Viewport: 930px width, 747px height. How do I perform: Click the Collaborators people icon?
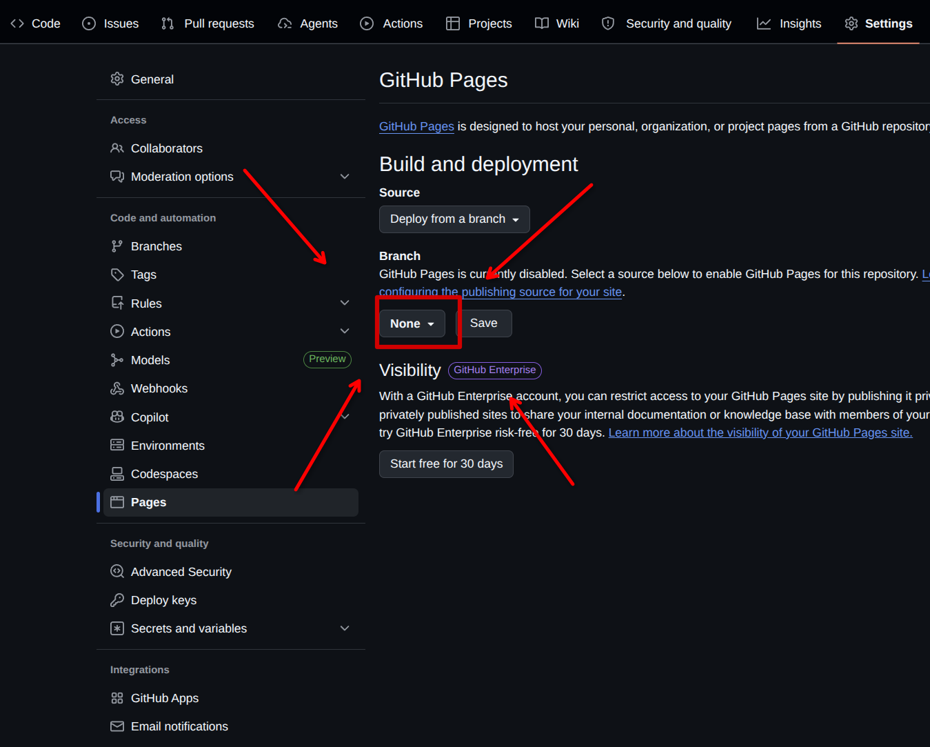pos(117,148)
